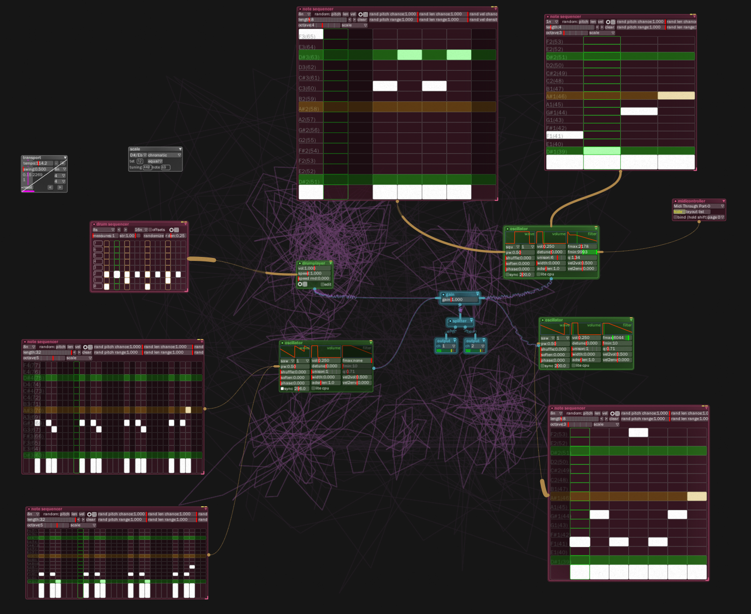Open the scale module title menu triangle
Viewport: 751px width, 614px height.
point(180,149)
